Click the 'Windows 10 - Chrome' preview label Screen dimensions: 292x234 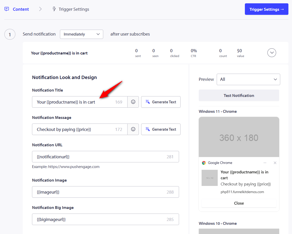pyautogui.click(x=218, y=224)
